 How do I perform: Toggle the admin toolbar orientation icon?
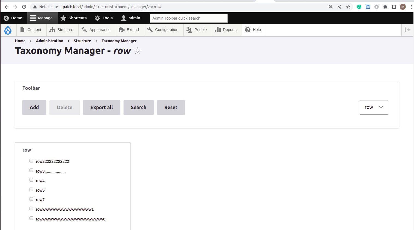click(x=408, y=30)
